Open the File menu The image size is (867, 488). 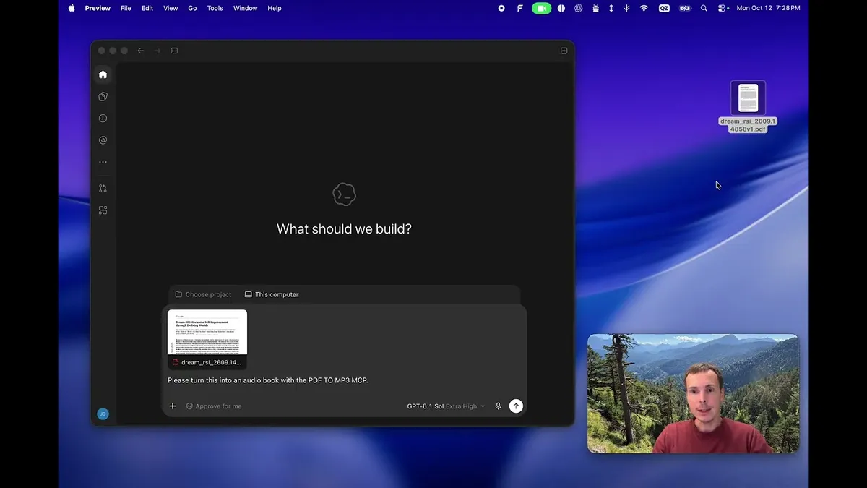(x=126, y=8)
